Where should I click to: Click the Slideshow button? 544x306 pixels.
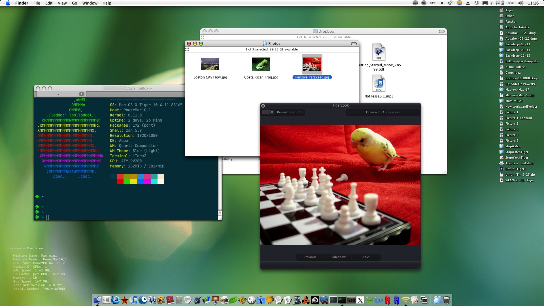pos(338,257)
